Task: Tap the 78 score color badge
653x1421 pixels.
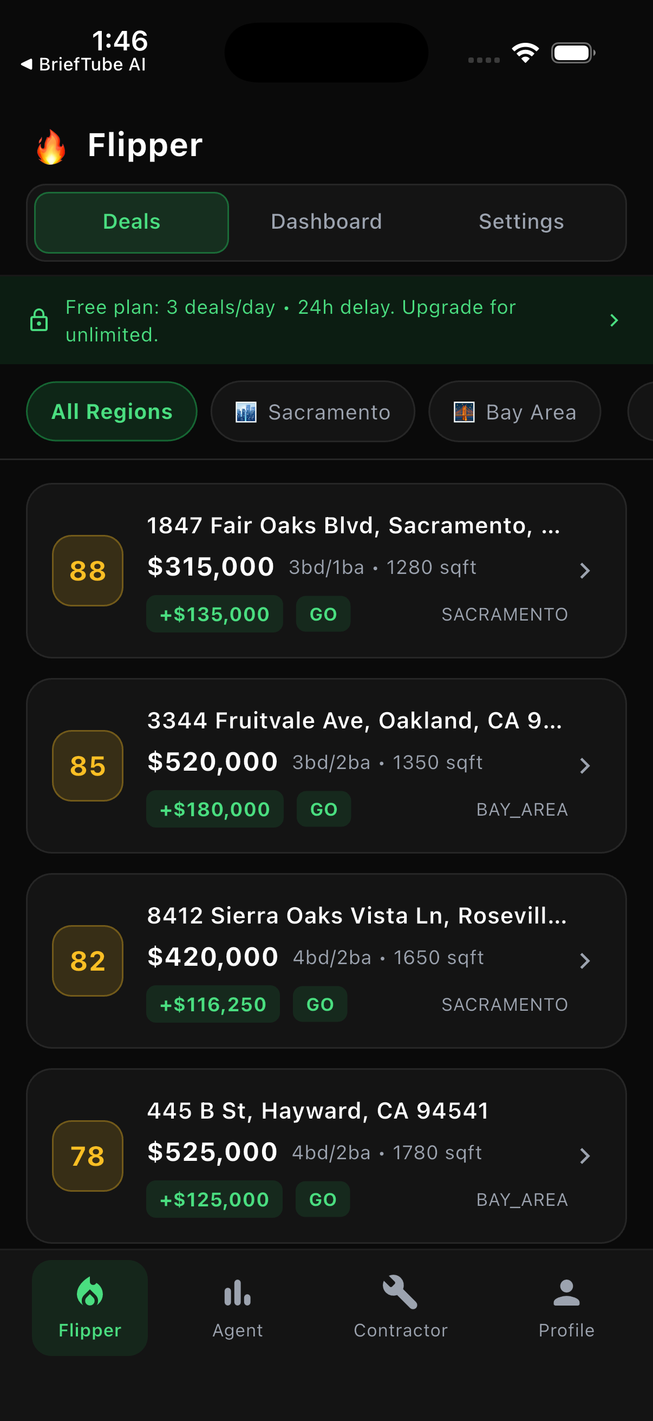Action: point(88,1155)
